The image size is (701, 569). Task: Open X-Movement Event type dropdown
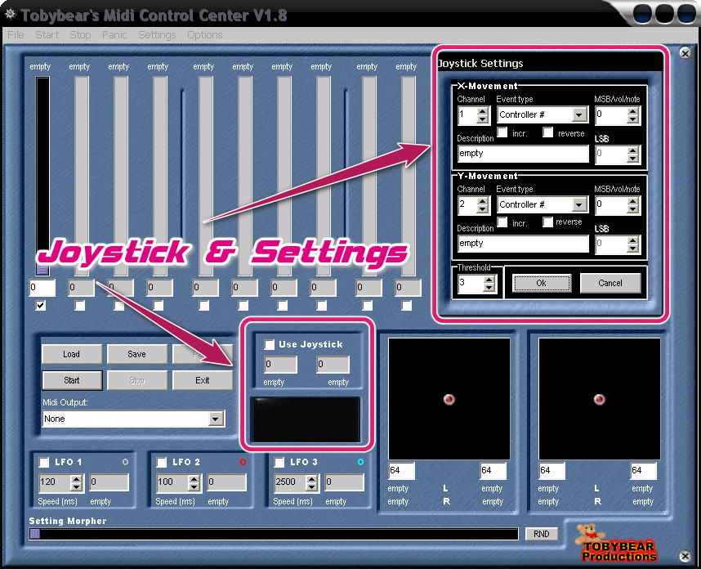point(579,115)
